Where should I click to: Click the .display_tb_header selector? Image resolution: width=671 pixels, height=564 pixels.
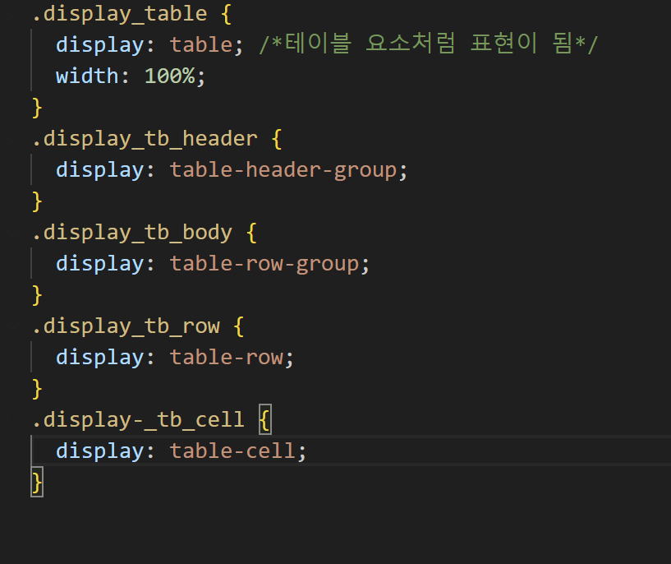coord(145,139)
